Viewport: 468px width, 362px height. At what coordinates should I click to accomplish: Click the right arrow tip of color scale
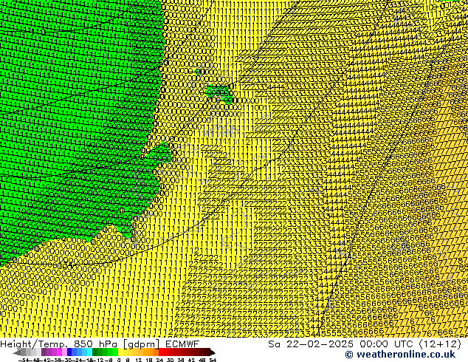click(x=213, y=352)
